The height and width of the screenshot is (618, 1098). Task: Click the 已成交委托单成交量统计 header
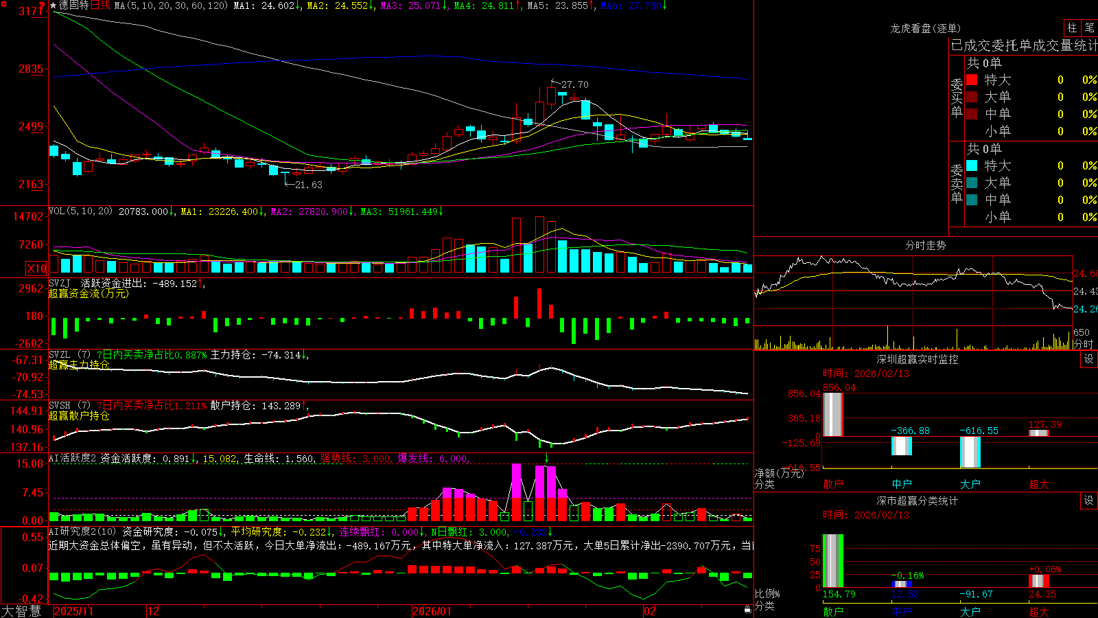pos(1024,45)
